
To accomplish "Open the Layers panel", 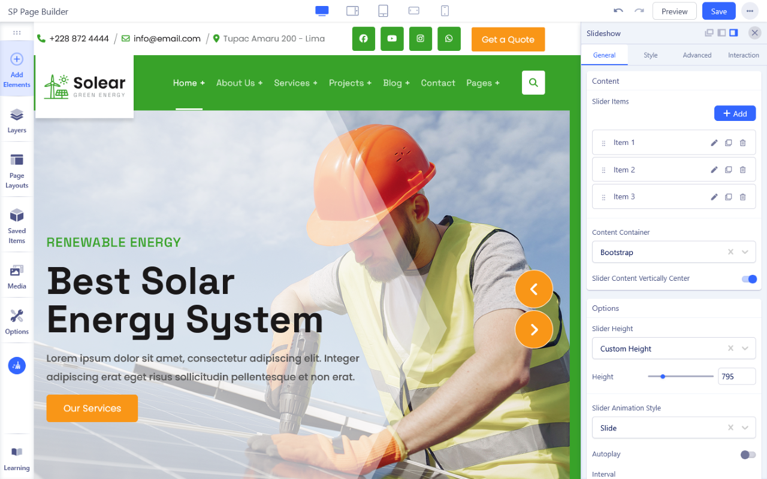I will [17, 120].
